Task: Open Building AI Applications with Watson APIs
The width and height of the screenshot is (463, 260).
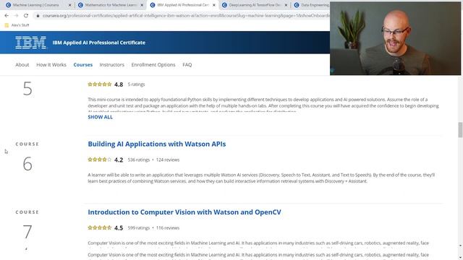Action: click(157, 144)
